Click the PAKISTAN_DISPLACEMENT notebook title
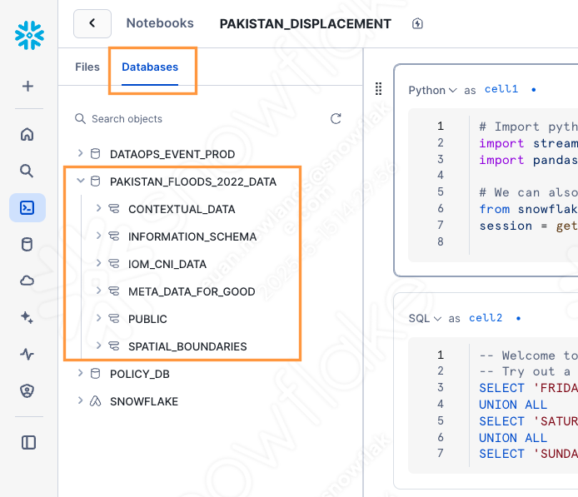The image size is (578, 497). pyautogui.click(x=305, y=24)
